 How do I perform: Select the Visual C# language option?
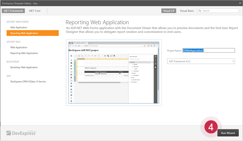[x=169, y=11]
